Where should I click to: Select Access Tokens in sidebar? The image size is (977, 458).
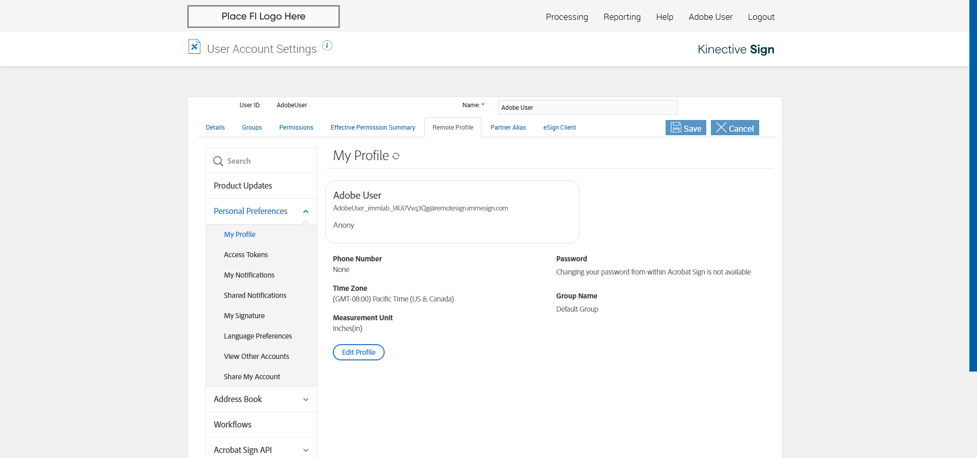(246, 255)
